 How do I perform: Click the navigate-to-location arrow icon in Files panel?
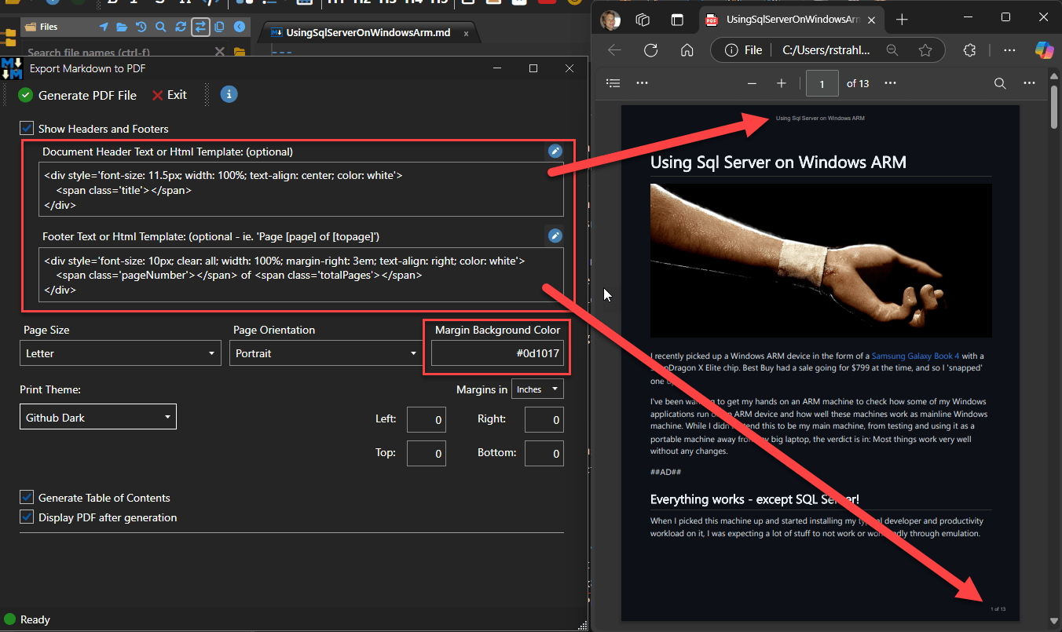point(104,27)
